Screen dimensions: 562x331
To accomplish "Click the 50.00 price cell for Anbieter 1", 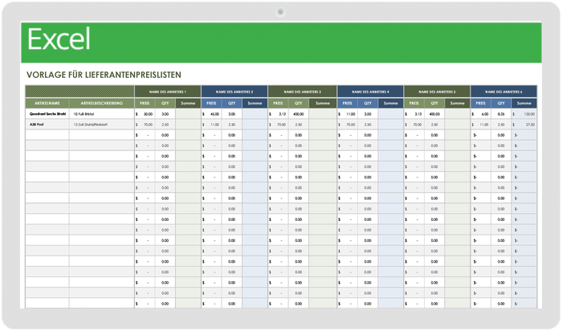I will [145, 114].
